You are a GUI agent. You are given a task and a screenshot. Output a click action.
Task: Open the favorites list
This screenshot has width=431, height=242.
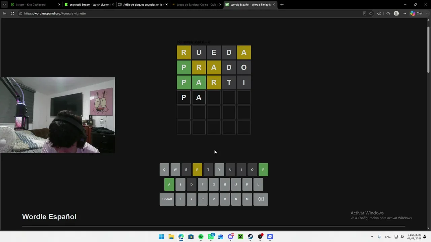tap(388, 13)
